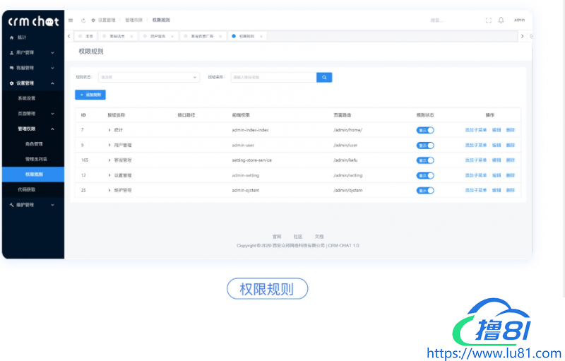Open notifications bell icon

coord(501,20)
